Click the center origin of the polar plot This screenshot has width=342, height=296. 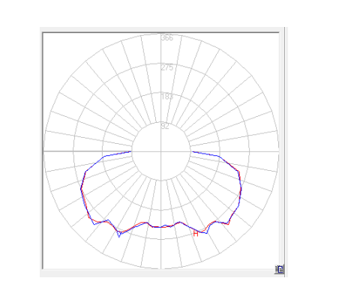[161, 151]
